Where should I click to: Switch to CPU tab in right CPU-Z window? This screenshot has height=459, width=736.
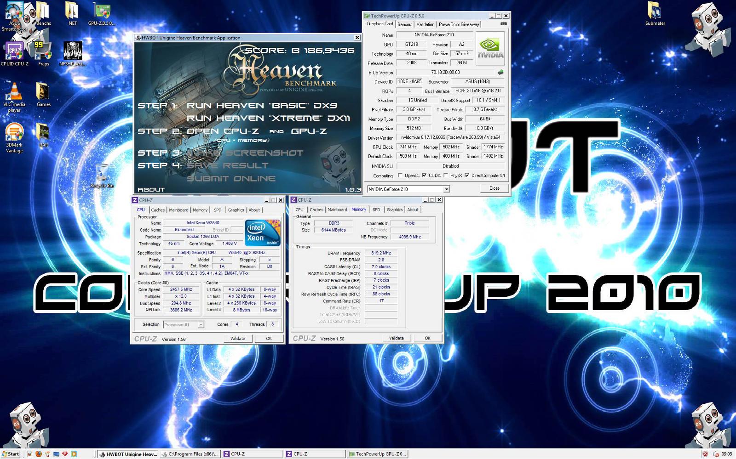[x=299, y=210]
